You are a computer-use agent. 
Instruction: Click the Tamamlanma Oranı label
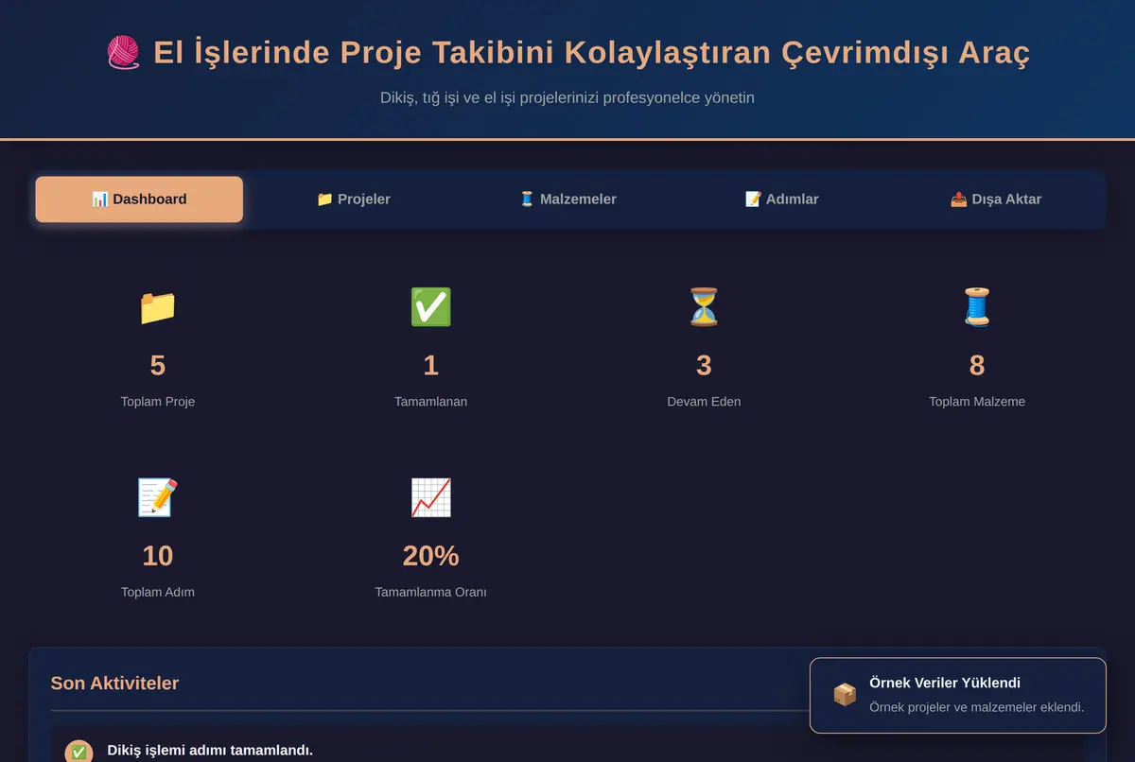coord(430,593)
